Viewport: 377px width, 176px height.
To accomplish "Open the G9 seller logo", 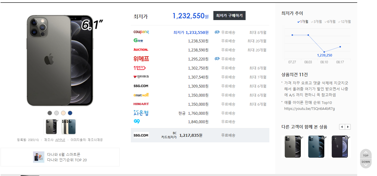I will [x=137, y=121].
